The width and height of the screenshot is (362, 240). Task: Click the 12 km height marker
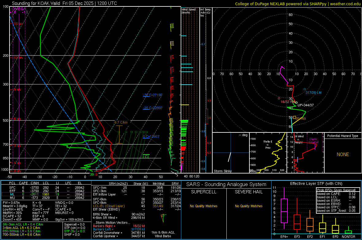18,58
